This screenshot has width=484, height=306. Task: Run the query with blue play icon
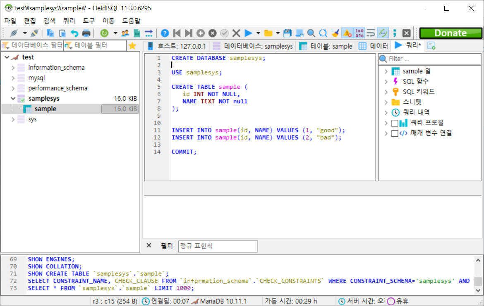248,33
